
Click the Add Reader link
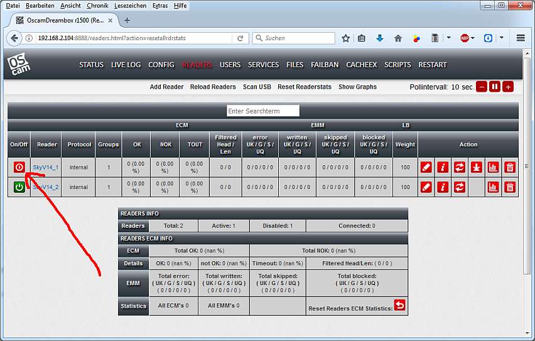pos(166,87)
